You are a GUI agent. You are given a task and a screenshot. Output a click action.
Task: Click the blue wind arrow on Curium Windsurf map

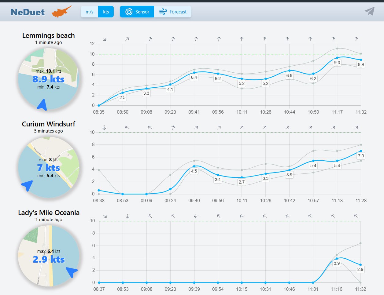coord(27,185)
